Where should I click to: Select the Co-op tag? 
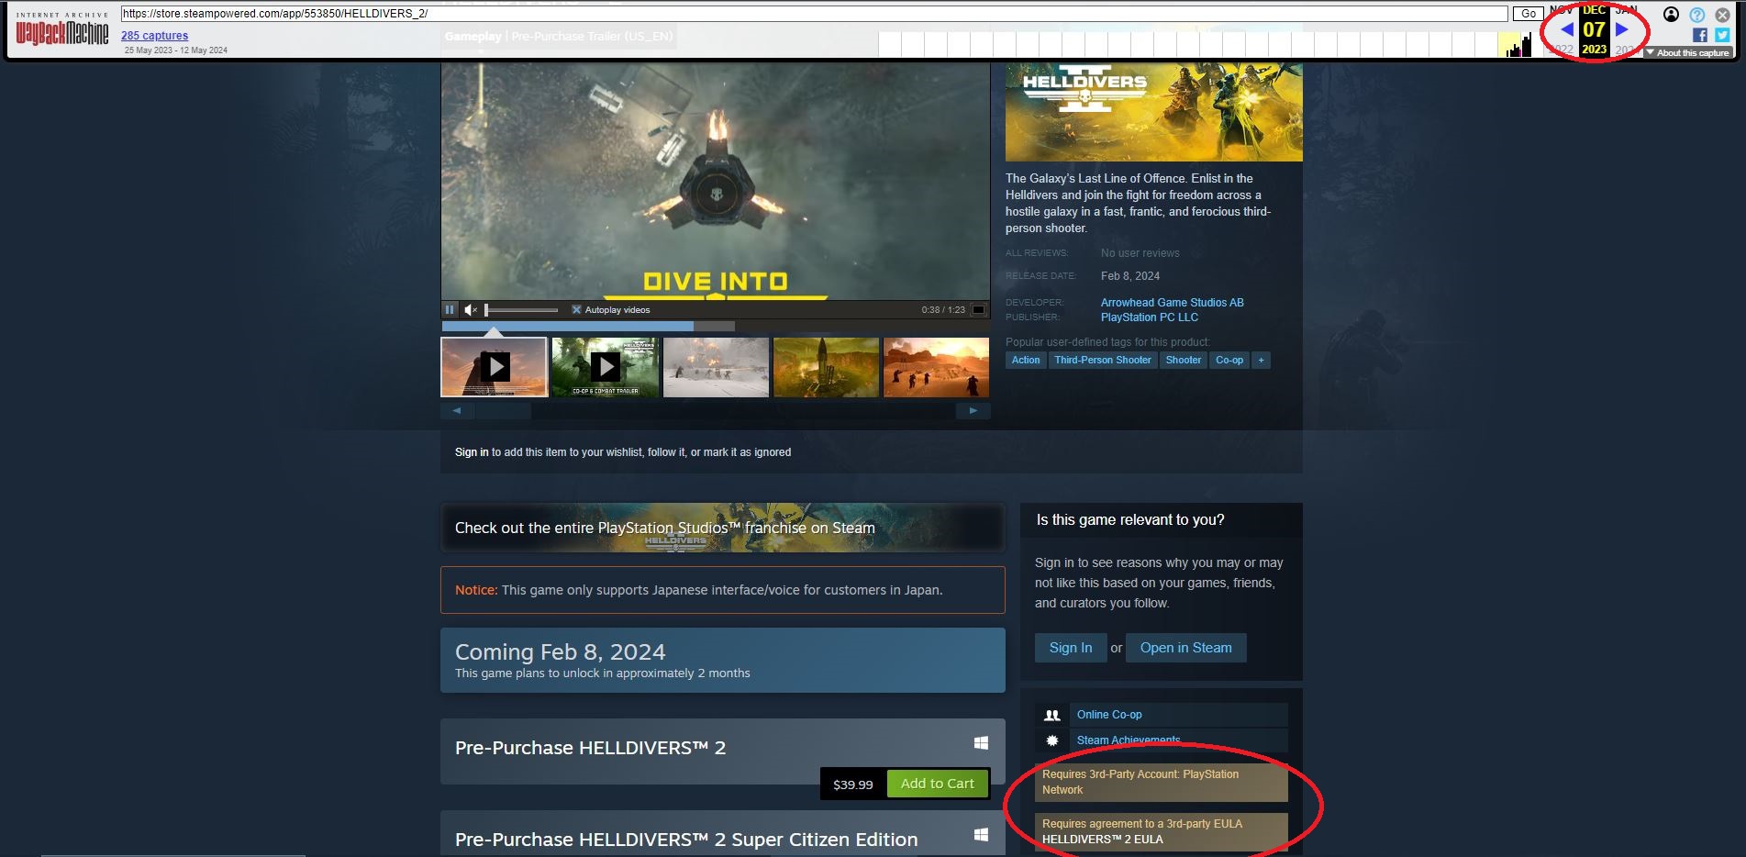coord(1229,361)
